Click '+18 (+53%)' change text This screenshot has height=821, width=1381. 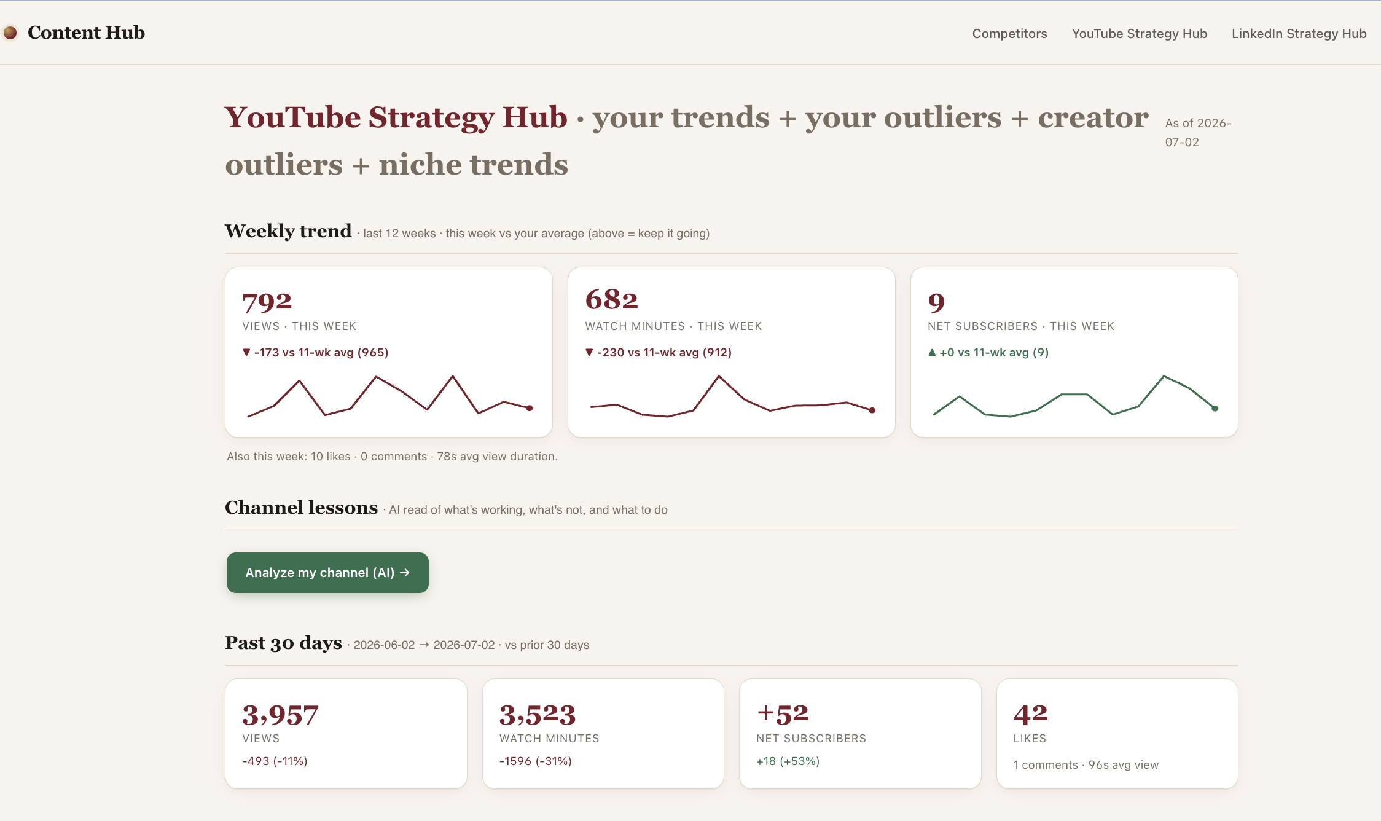point(788,761)
